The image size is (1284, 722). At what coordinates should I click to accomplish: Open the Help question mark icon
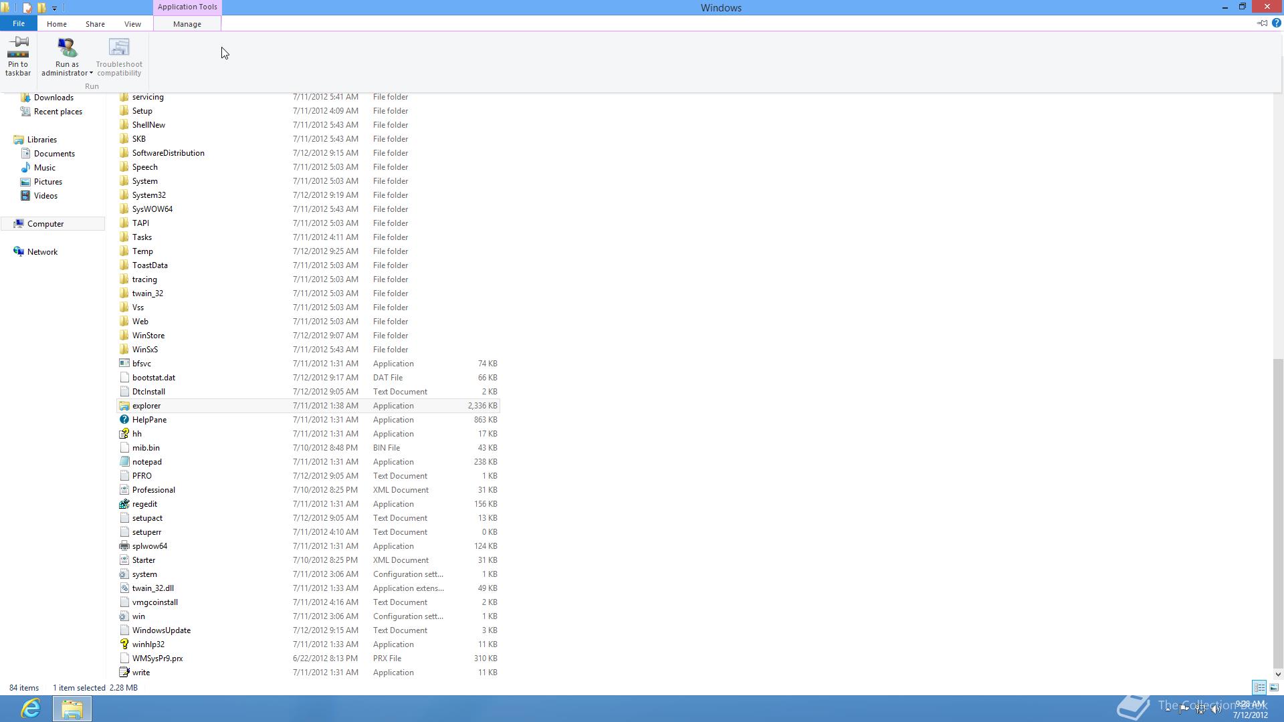point(1276,23)
